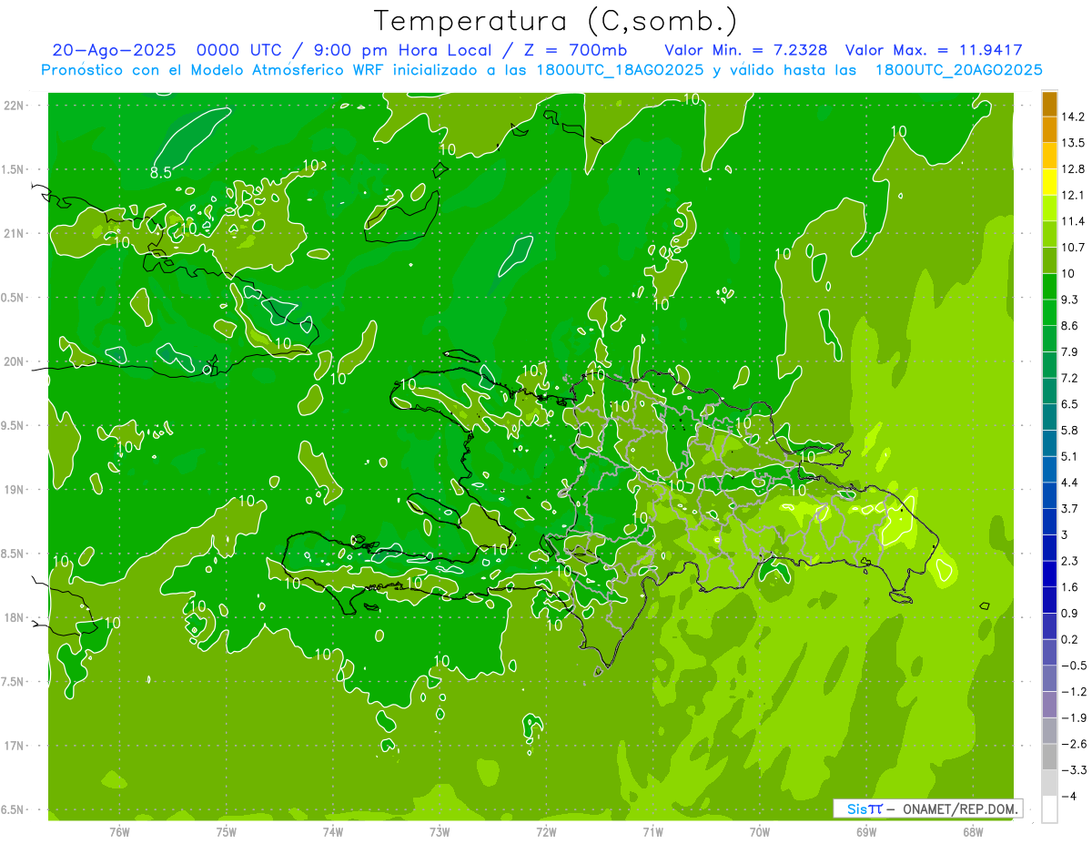
Task: Click the "-2.6" legend value
Action: click(x=1074, y=744)
